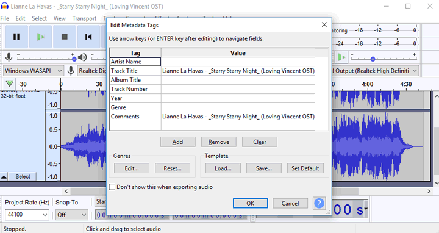Click the Skip to Start button
Viewport: 439px width, 233px height.
tap(88, 37)
